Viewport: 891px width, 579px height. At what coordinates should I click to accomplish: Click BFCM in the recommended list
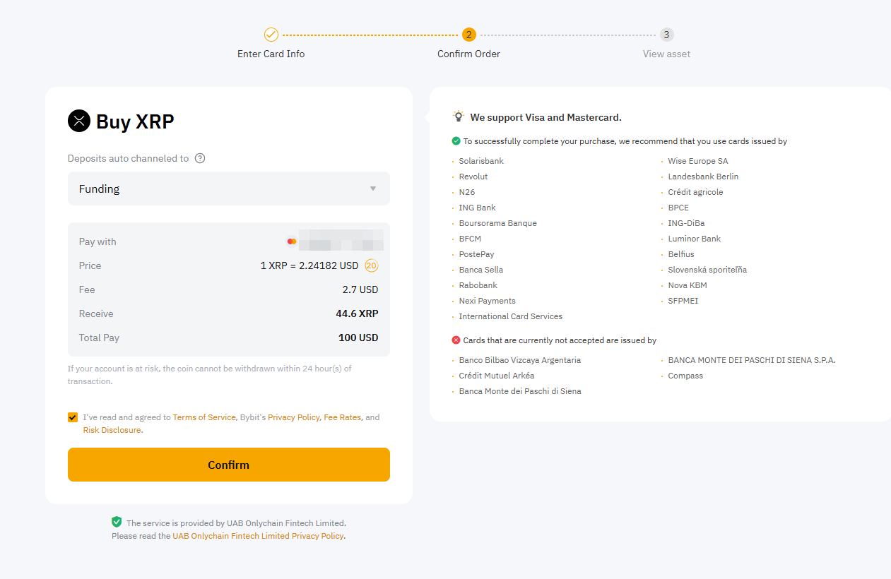click(470, 239)
